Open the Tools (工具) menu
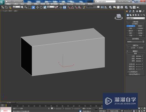Screen dimensions: 146x112 [15, 4]
